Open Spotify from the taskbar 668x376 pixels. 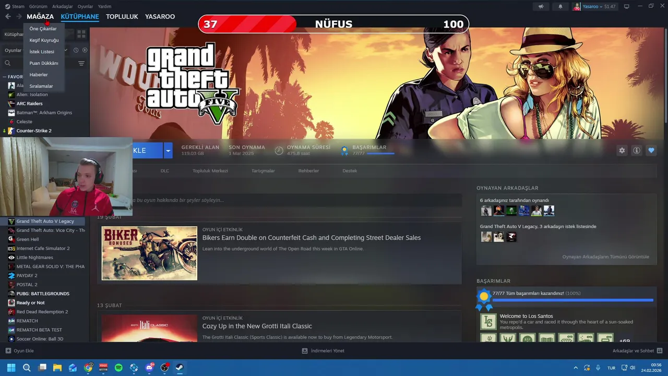(x=118, y=368)
